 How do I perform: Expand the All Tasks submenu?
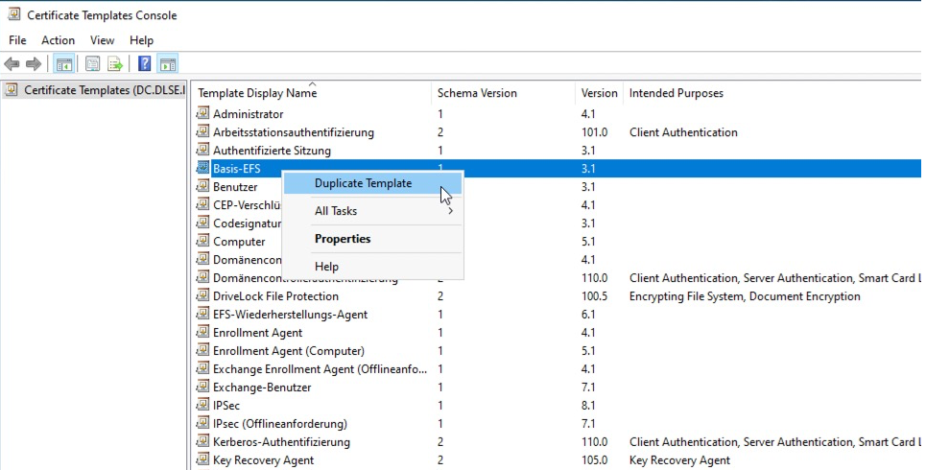(x=336, y=211)
